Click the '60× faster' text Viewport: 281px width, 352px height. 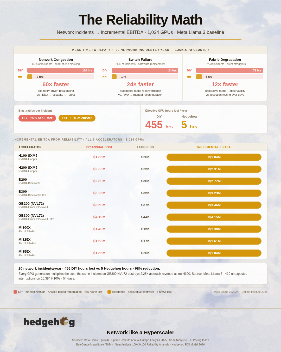point(56,84)
